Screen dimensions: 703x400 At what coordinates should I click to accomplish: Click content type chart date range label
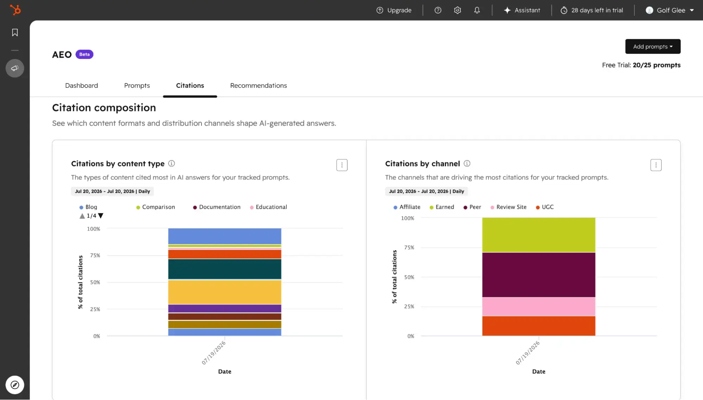[x=112, y=191]
